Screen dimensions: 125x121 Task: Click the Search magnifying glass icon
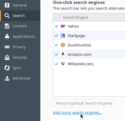pos(7,16)
